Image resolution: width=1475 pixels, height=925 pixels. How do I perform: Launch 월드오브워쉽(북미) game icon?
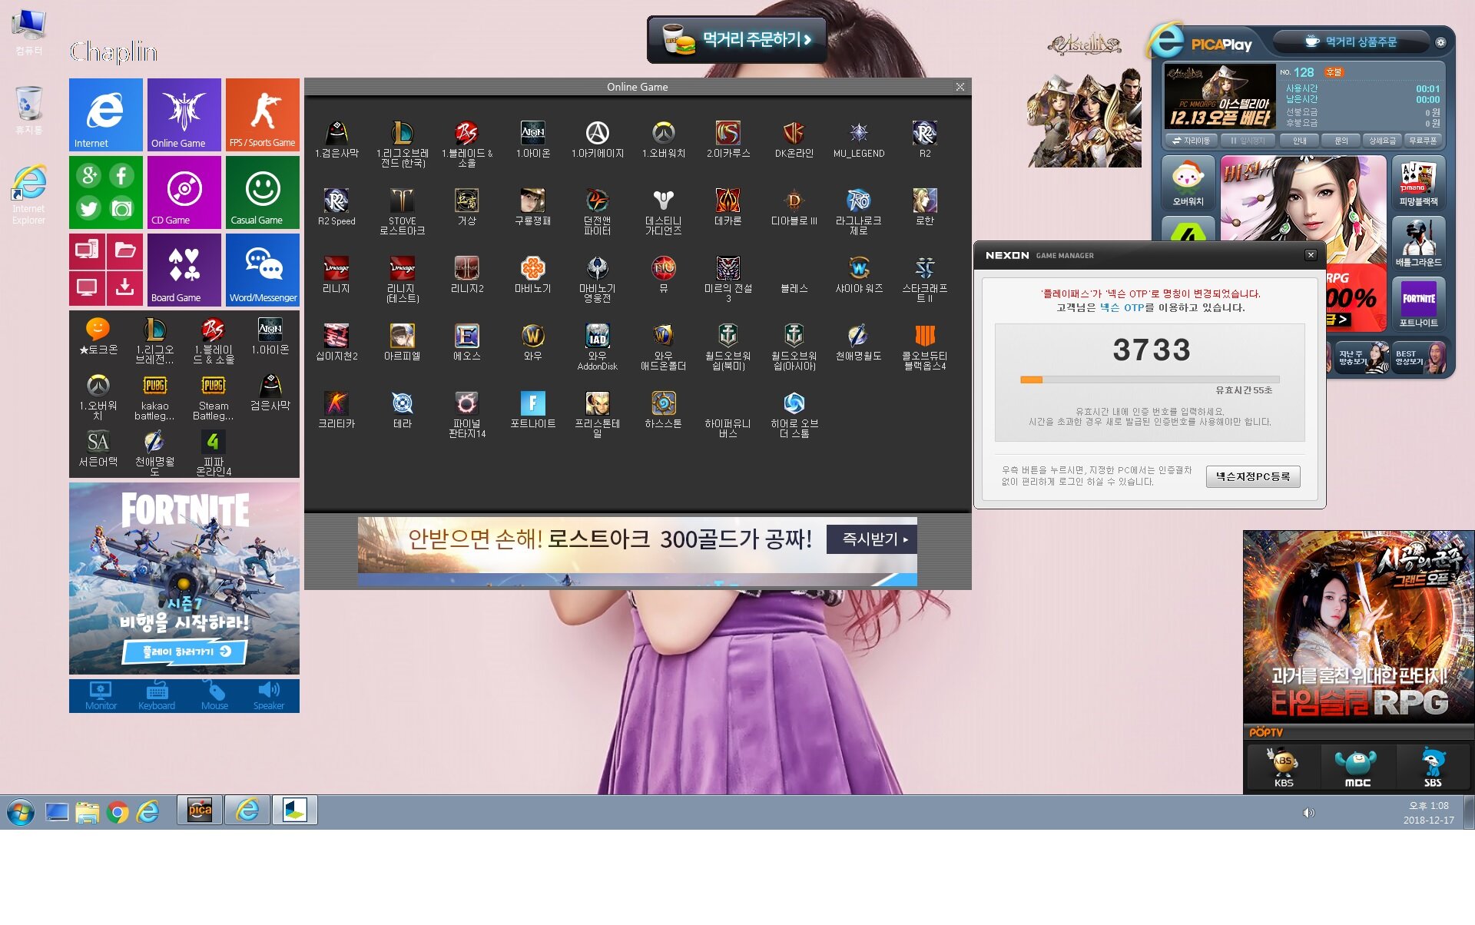coord(728,346)
